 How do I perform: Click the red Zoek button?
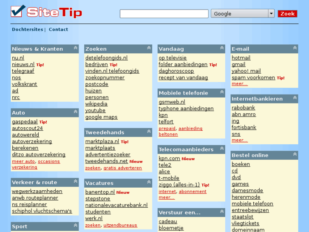click(x=287, y=14)
